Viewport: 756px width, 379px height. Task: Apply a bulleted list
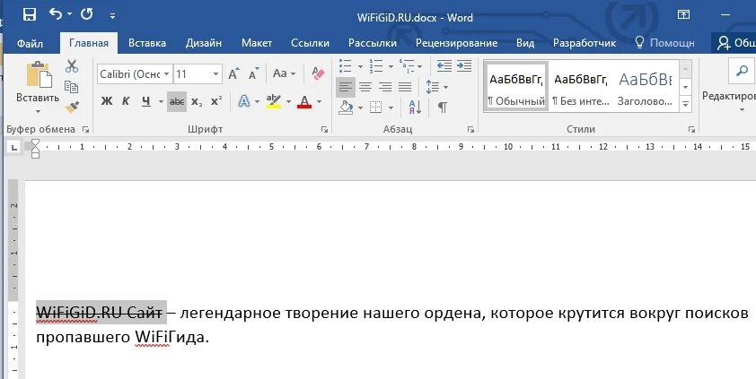pos(345,66)
